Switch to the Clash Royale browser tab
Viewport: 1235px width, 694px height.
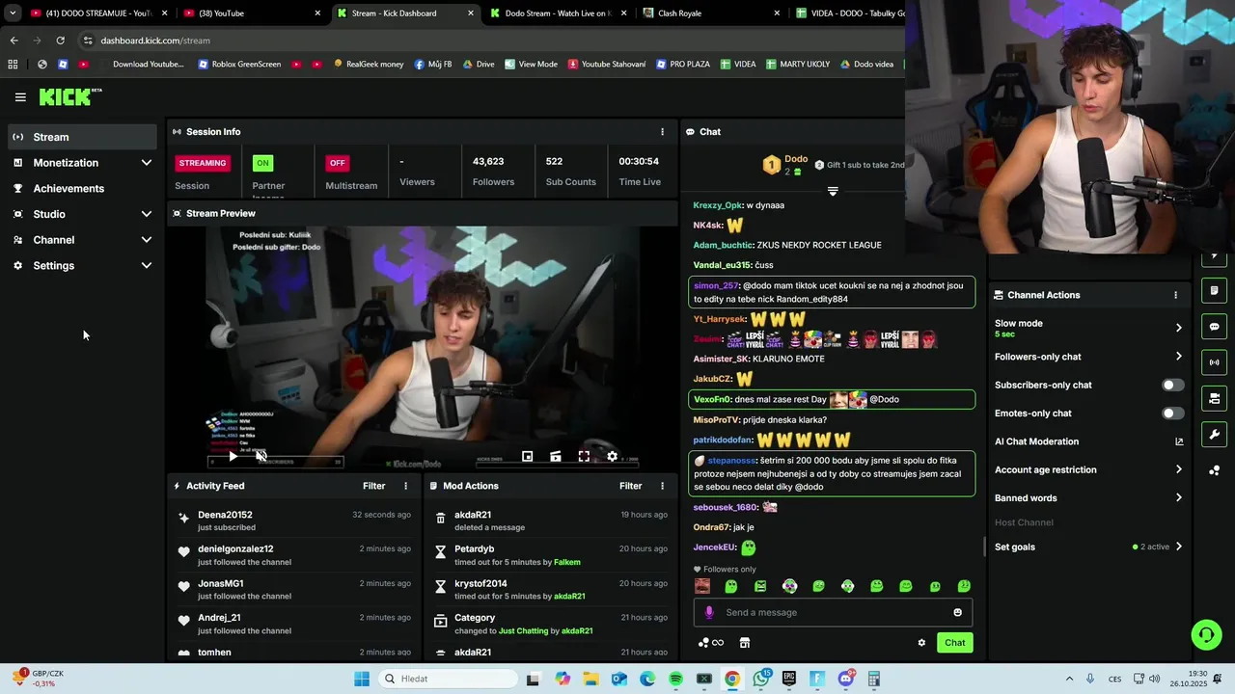pos(710,13)
